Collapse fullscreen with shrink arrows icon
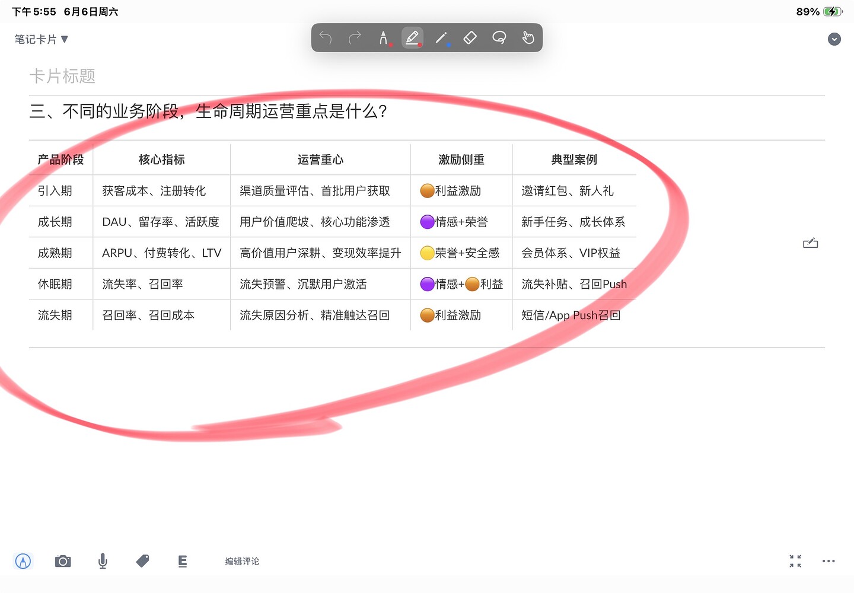Viewport: 854px width, 593px height. point(795,561)
